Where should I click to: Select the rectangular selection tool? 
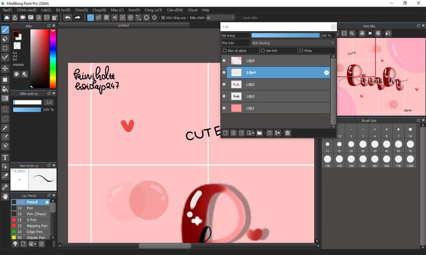[x=5, y=110]
